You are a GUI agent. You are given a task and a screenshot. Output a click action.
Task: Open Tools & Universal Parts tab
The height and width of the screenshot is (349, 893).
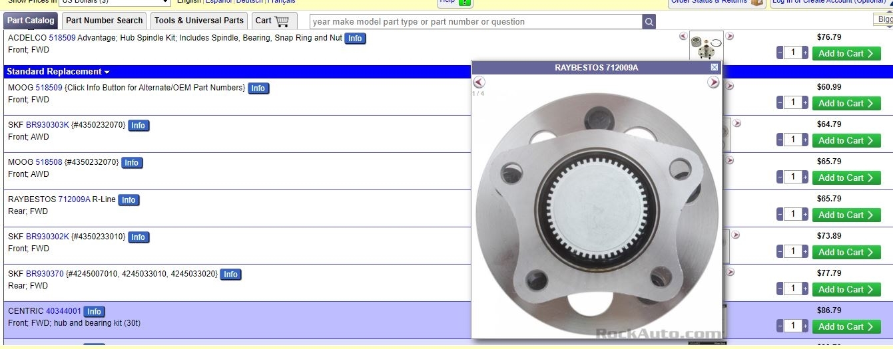coord(199,21)
